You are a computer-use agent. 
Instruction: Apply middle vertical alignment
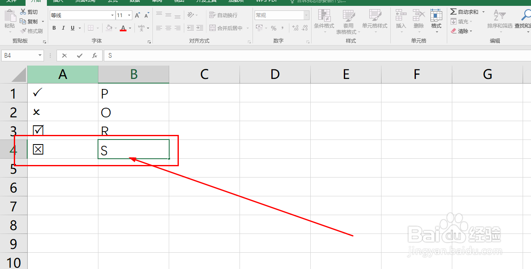168,15
